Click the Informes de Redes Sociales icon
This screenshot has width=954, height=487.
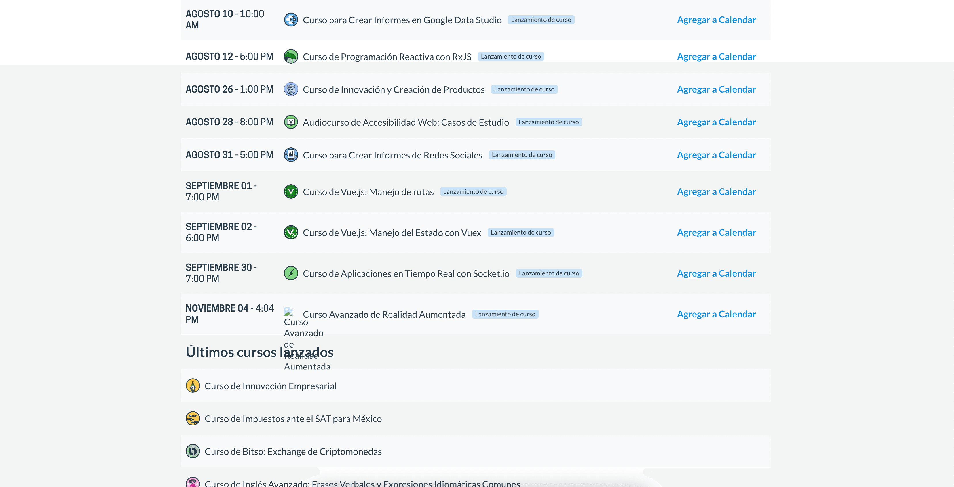tap(291, 155)
